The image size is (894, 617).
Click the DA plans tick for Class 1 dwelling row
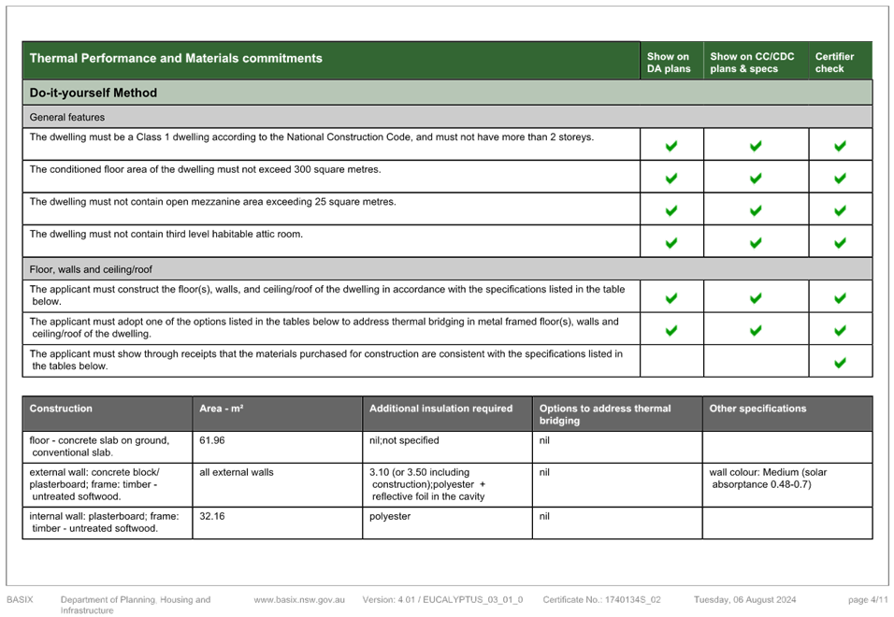[x=671, y=146]
